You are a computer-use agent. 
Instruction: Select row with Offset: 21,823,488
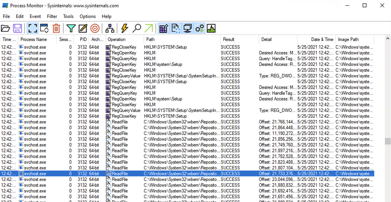(x=187, y=162)
